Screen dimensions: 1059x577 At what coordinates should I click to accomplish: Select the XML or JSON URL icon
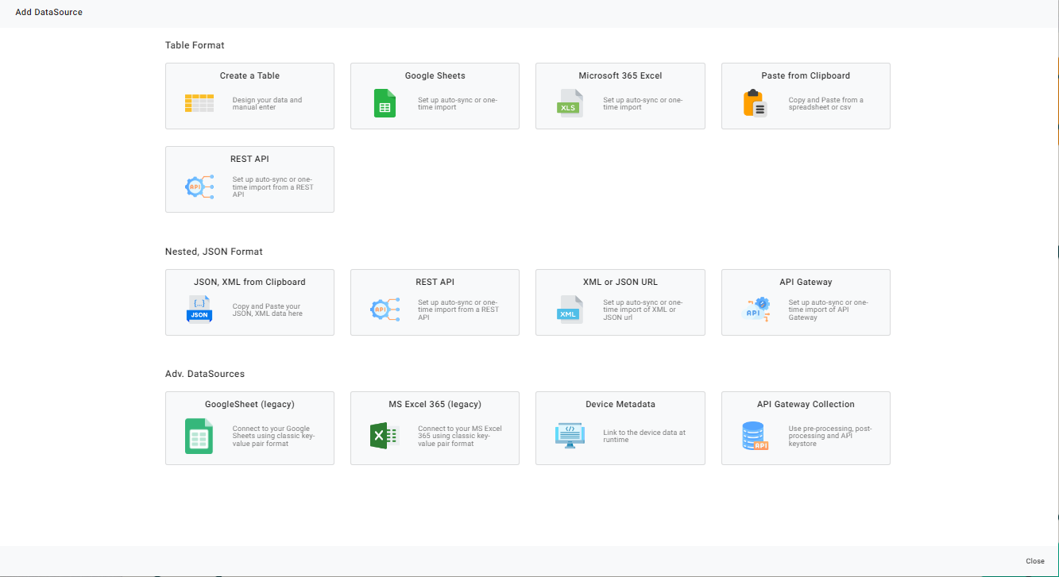point(569,310)
